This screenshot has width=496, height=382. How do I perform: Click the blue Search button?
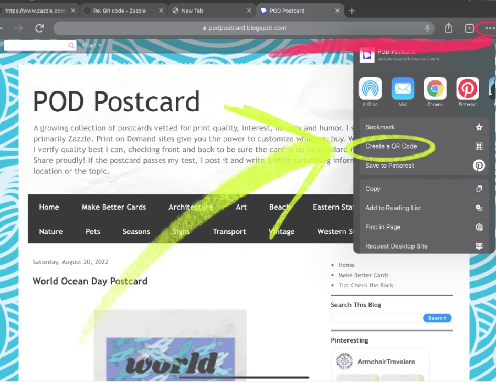[437, 318]
